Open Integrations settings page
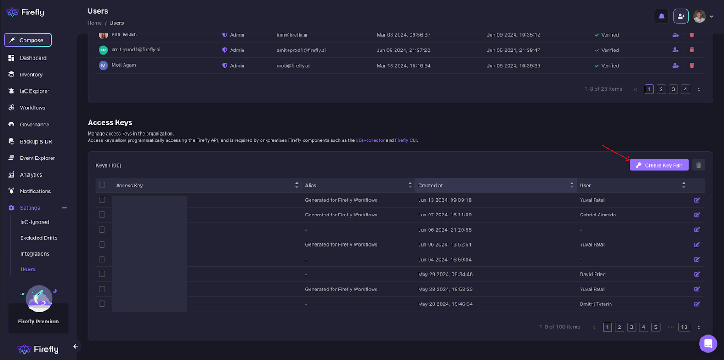Screen dimensions: 724x360 pyautogui.click(x=35, y=254)
